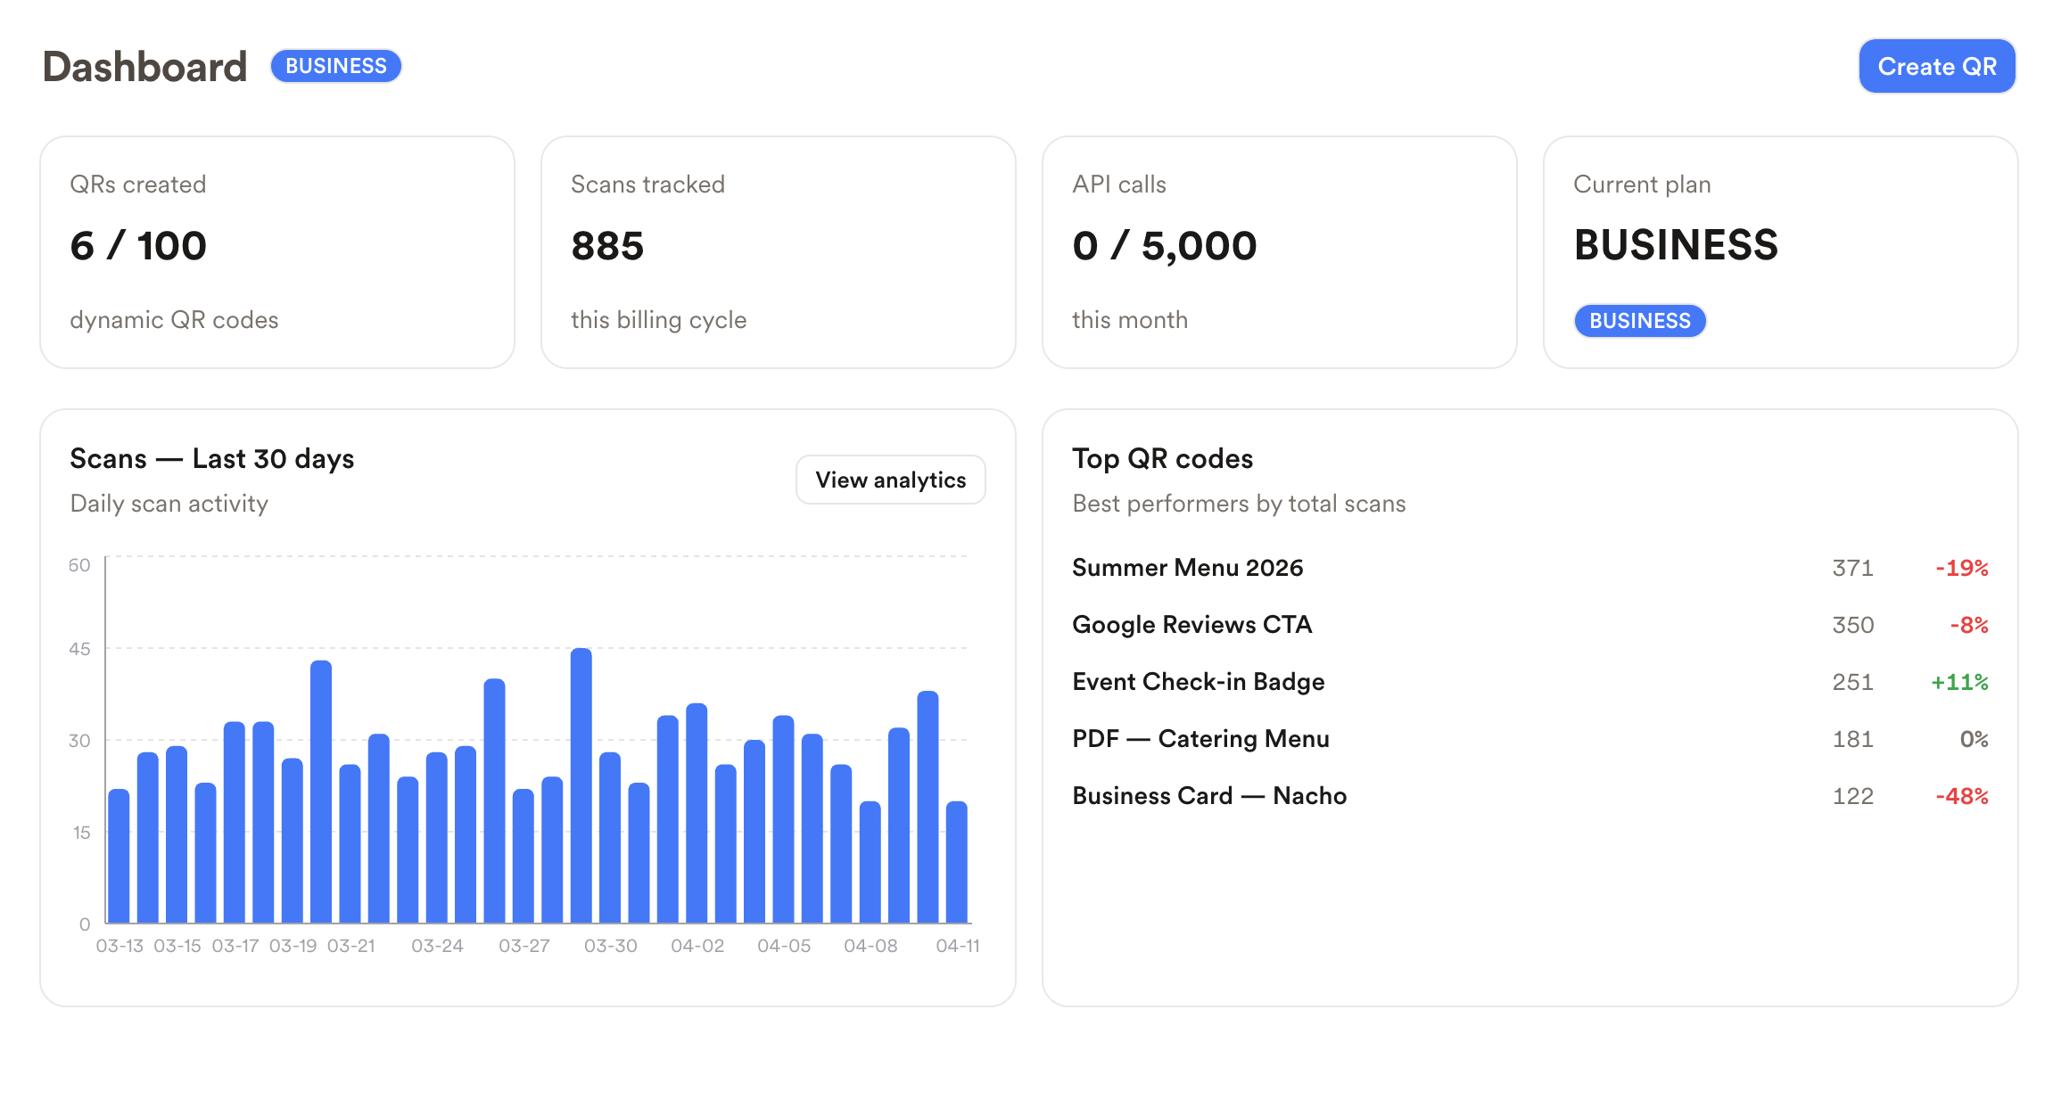
Task: Click the tallest bar in the scans chart
Action: tap(581, 785)
